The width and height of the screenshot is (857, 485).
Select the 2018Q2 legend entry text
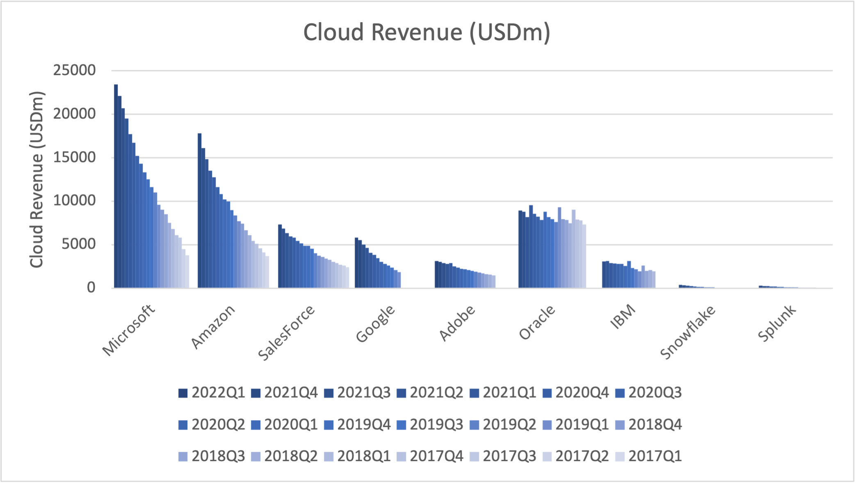[x=291, y=456]
